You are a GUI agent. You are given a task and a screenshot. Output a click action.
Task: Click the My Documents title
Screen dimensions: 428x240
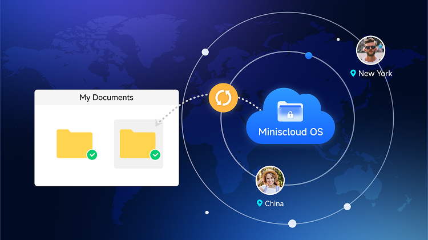(x=107, y=97)
